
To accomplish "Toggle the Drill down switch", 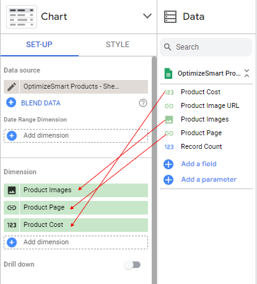I will [x=133, y=265].
